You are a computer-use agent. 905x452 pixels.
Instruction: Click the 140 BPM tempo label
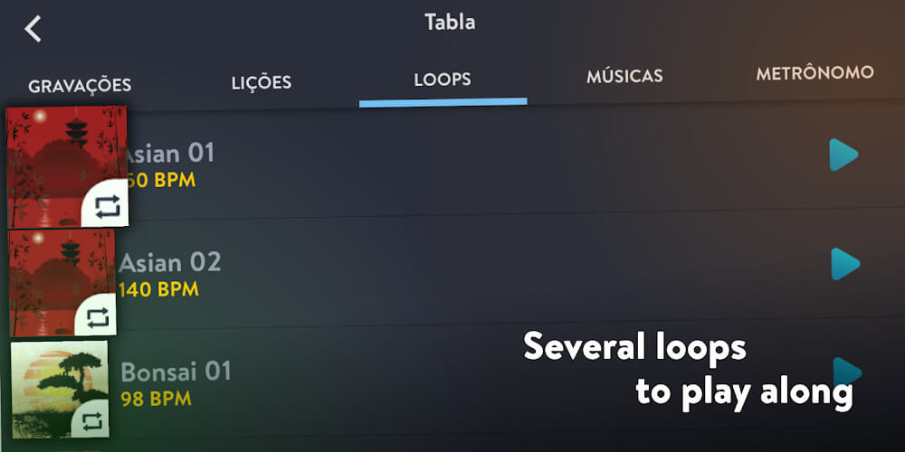[158, 289]
